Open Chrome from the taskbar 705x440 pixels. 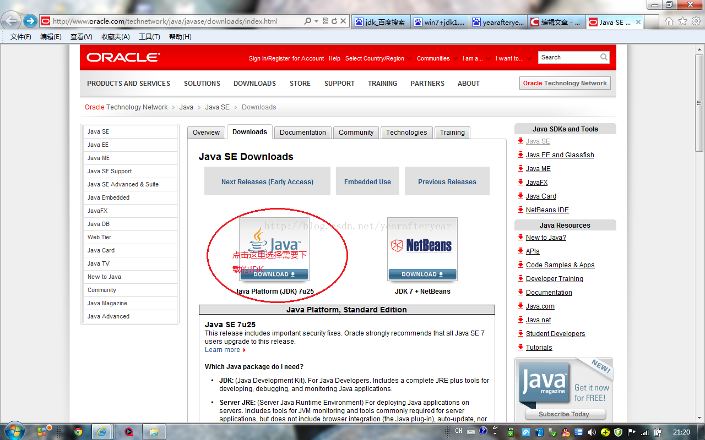pyautogui.click(x=78, y=432)
